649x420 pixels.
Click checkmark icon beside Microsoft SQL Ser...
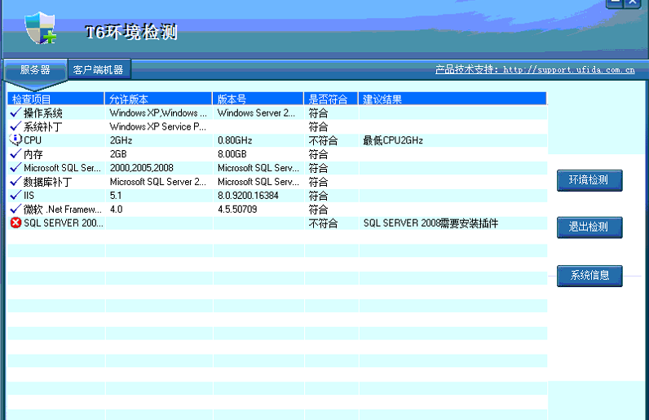15,167
